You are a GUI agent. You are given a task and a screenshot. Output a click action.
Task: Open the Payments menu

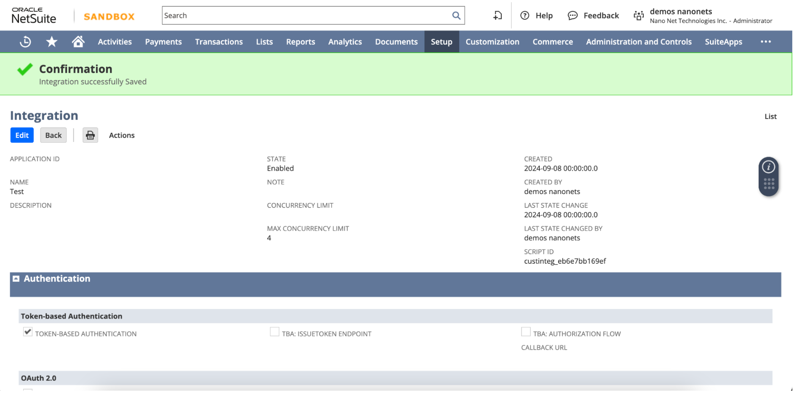[163, 42]
